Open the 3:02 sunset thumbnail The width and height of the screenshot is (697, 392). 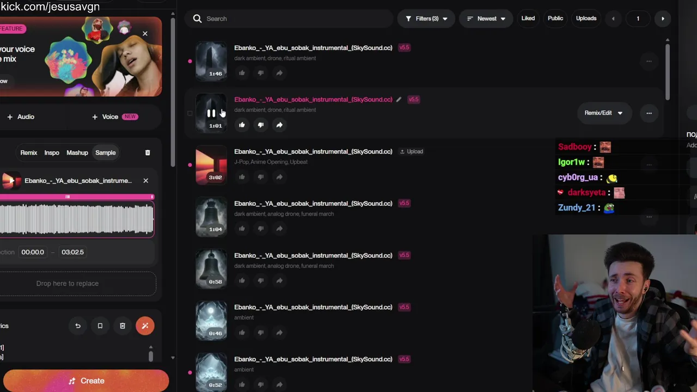(x=211, y=165)
